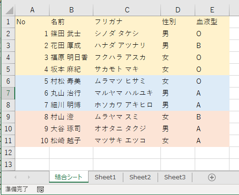Click the cell with 松崎 越子

(x=71, y=141)
